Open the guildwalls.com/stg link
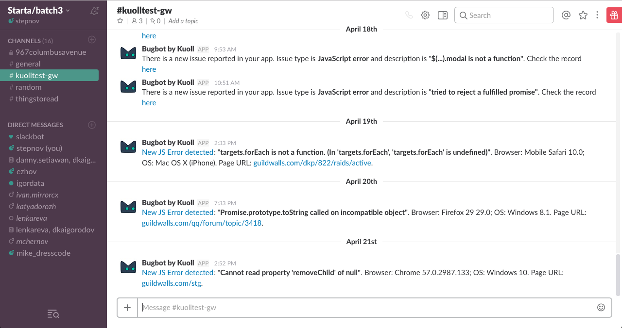This screenshot has height=328, width=622. pyautogui.click(x=171, y=283)
